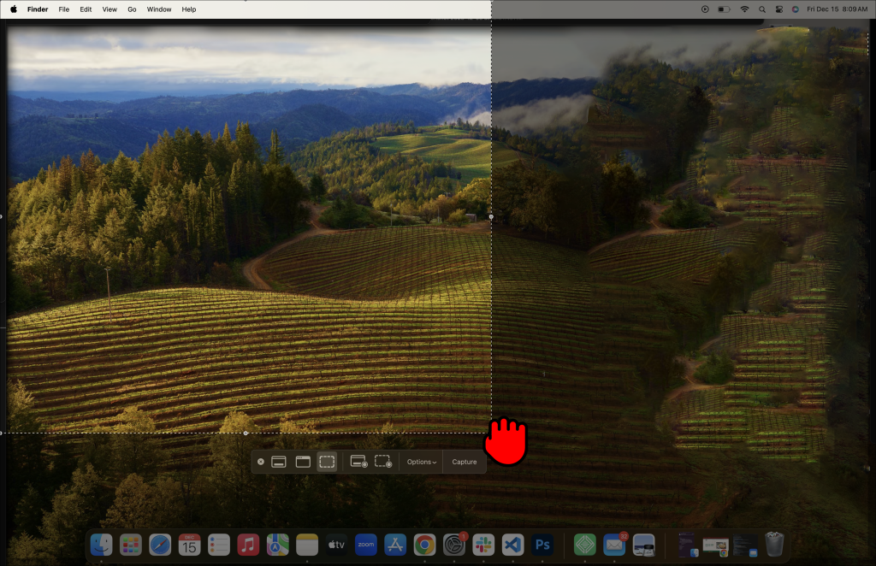Select the Record Entire Screen tool
This screenshot has width=876, height=566.
(x=359, y=462)
